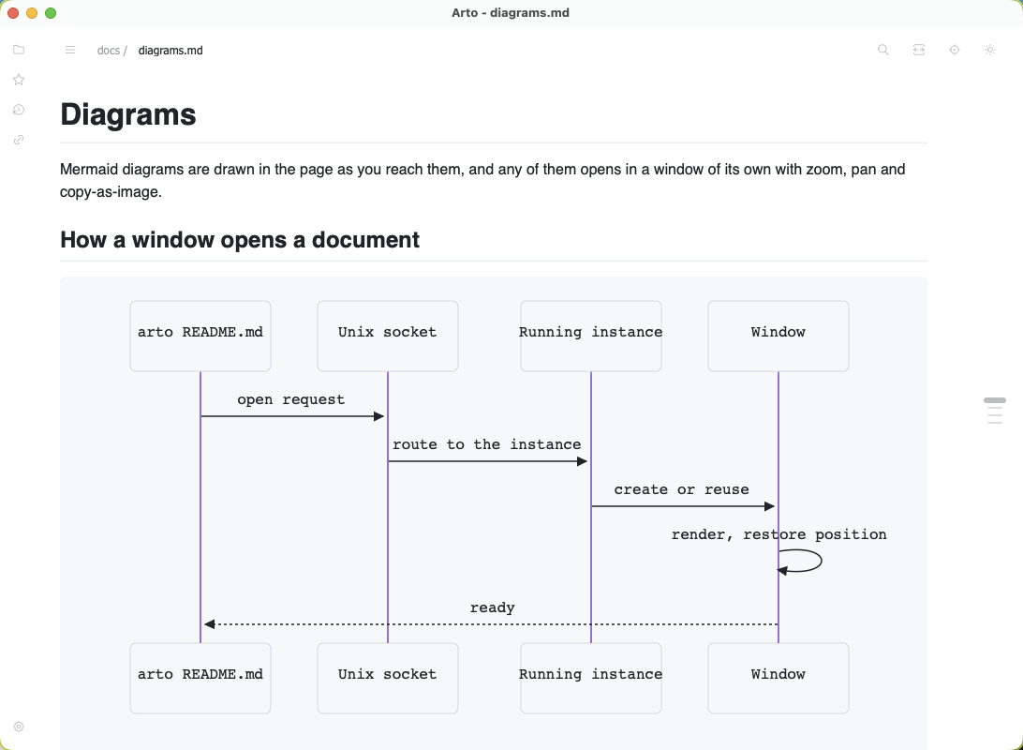This screenshot has width=1023, height=750.
Task: Click the top Running instance participant box
Action: [591, 337]
